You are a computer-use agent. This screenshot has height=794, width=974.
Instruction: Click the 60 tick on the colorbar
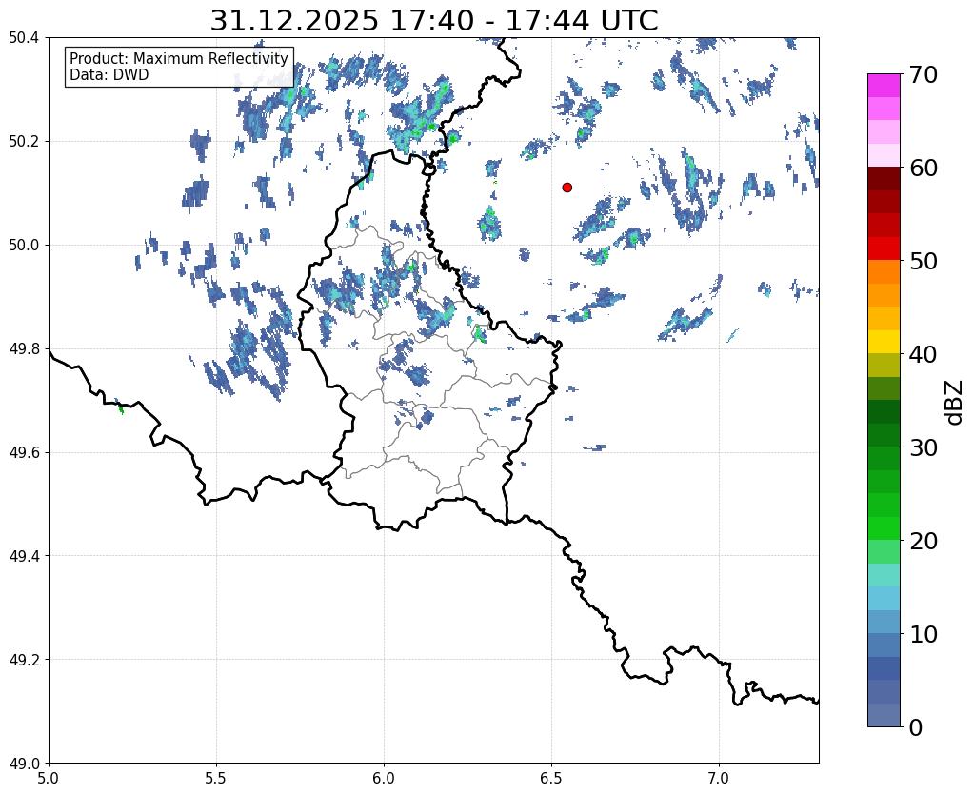pos(924,168)
